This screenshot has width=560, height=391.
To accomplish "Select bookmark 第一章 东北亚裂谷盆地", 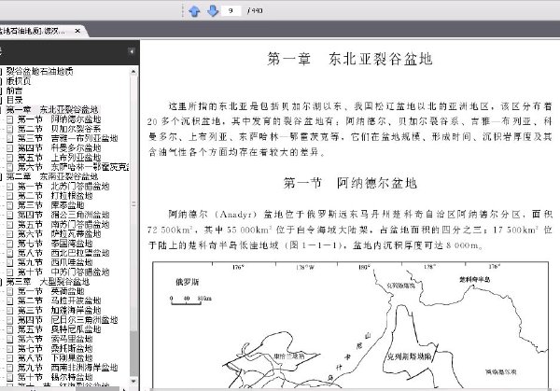I will pyautogui.click(x=52, y=109).
